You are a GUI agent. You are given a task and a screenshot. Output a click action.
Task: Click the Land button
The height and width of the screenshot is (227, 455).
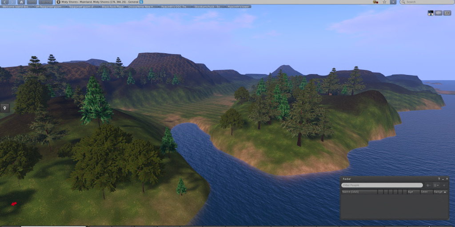click(32, 2)
